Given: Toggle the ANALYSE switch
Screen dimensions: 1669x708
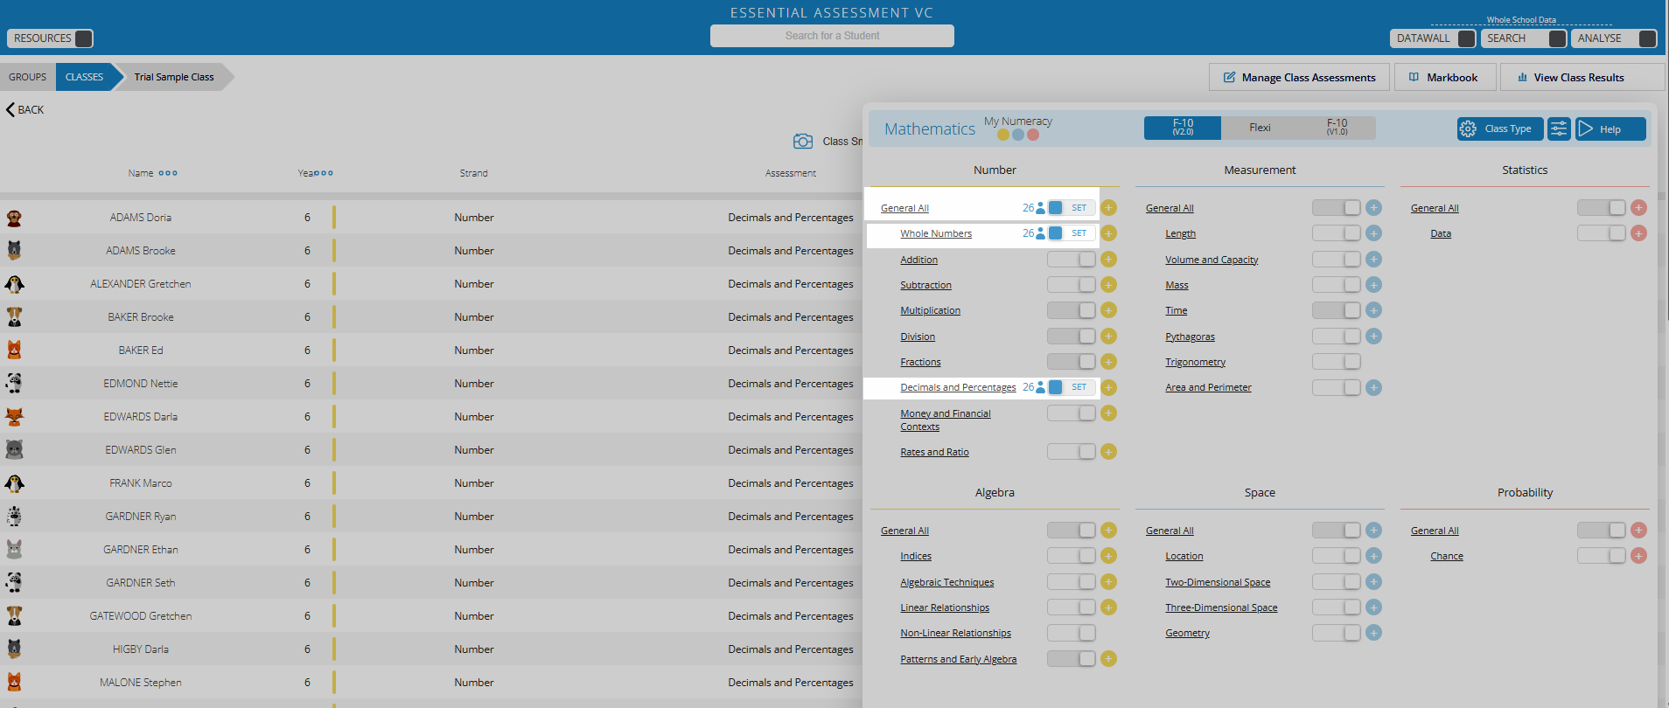Looking at the screenshot, I should (1647, 38).
